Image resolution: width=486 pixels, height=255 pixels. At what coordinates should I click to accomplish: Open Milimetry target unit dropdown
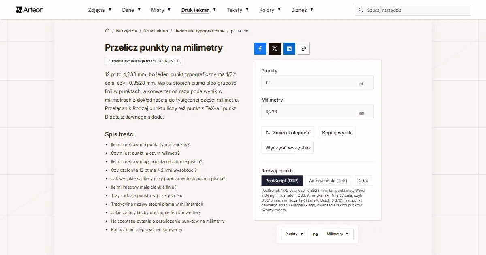click(x=338, y=234)
